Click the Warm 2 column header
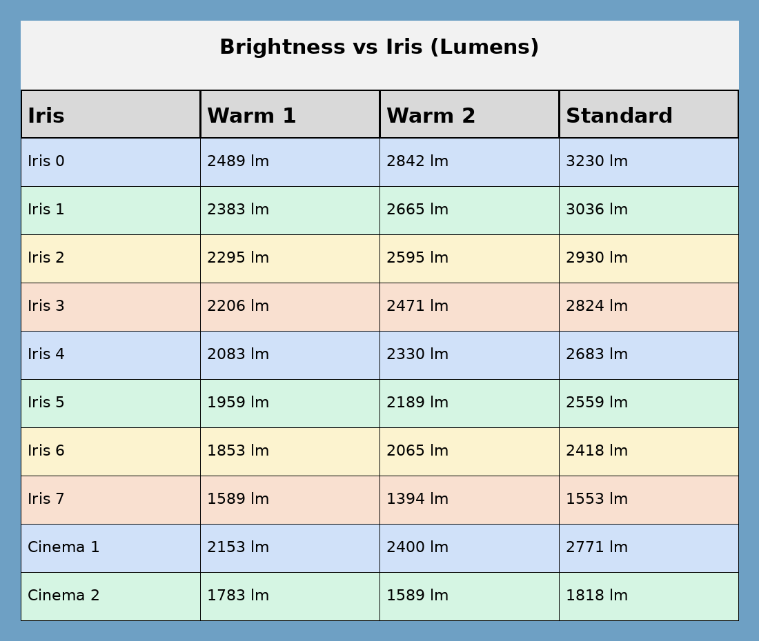Viewport: 759px width, 641px height. tap(431, 116)
